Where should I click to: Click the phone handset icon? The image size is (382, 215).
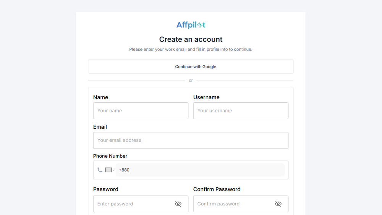click(x=100, y=170)
